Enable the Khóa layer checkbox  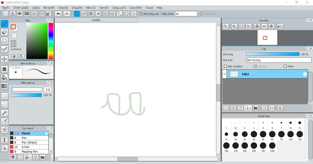click(285, 66)
